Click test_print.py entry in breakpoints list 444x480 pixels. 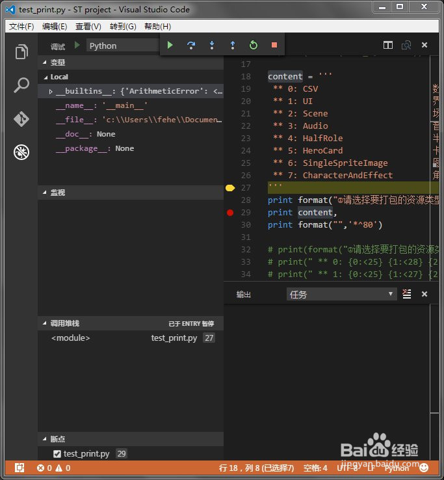pyautogui.click(x=86, y=454)
